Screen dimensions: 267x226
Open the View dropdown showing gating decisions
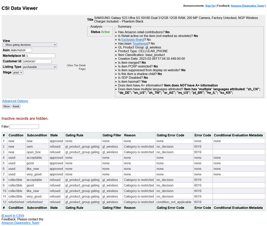(x=30, y=45)
